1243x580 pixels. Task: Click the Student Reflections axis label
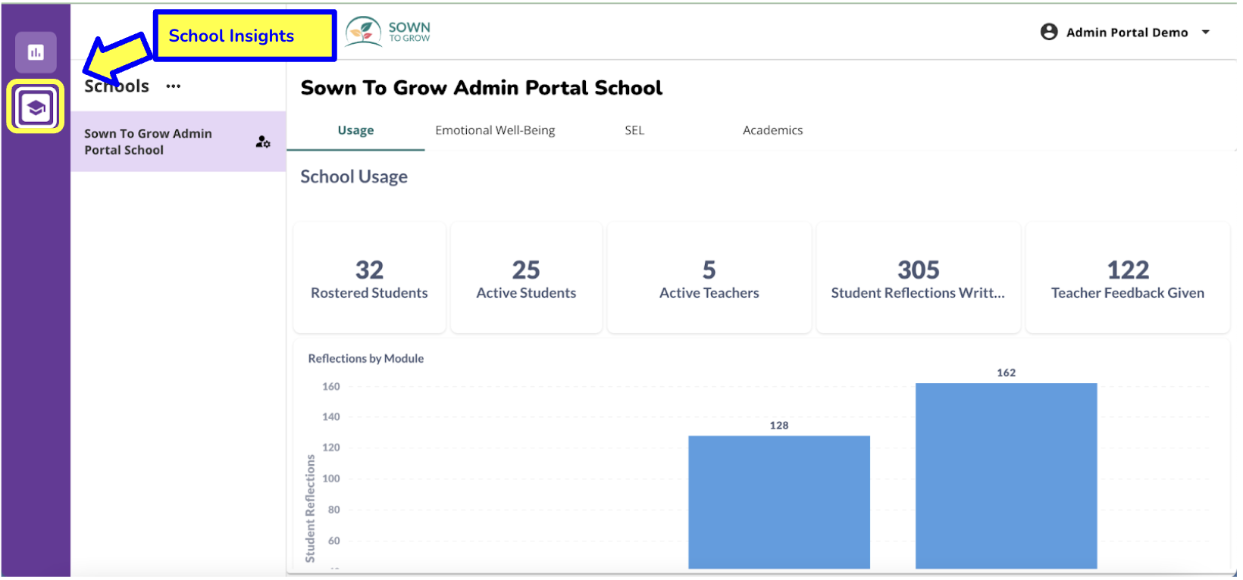click(310, 508)
